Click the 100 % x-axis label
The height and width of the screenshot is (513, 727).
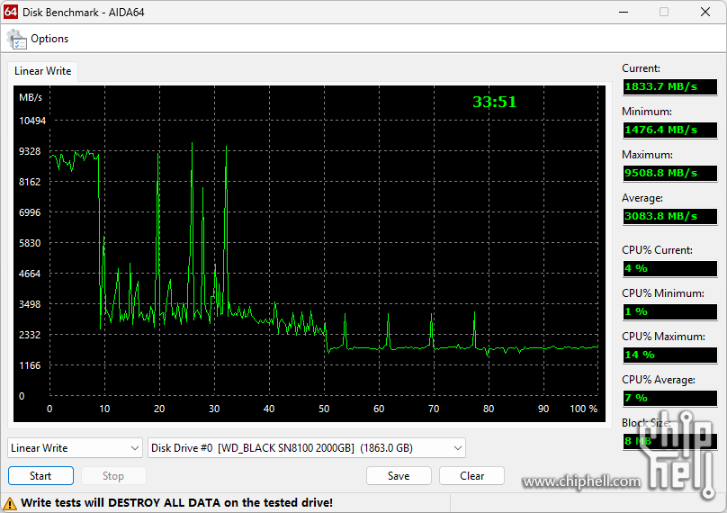point(583,409)
